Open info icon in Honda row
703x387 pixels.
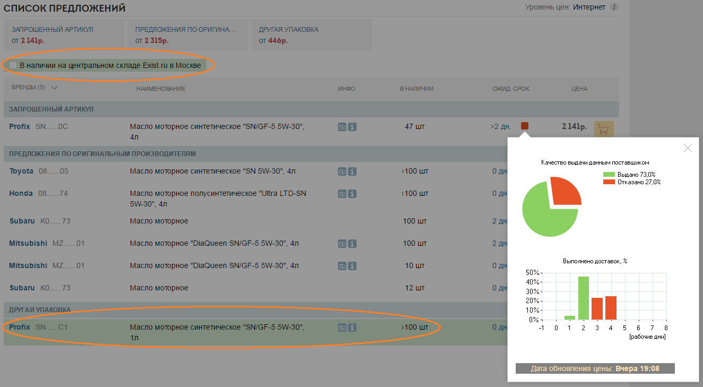(x=352, y=194)
